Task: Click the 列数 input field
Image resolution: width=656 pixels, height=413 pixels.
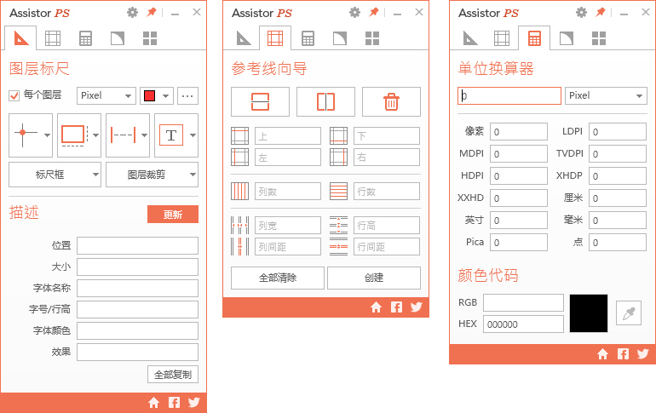Action: pyautogui.click(x=288, y=191)
